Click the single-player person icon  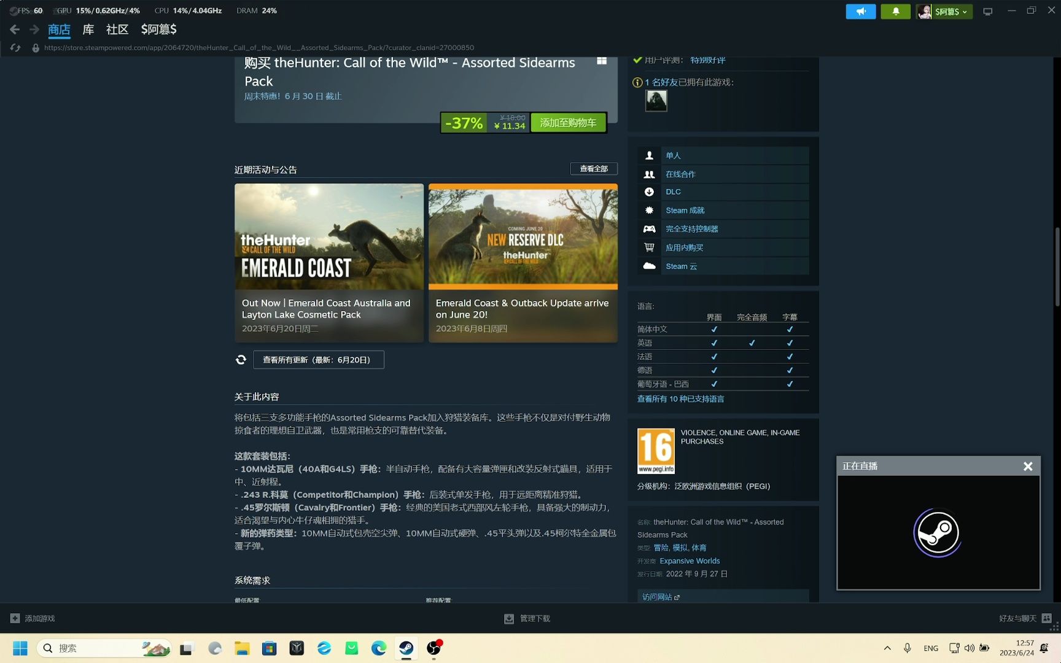tap(649, 156)
